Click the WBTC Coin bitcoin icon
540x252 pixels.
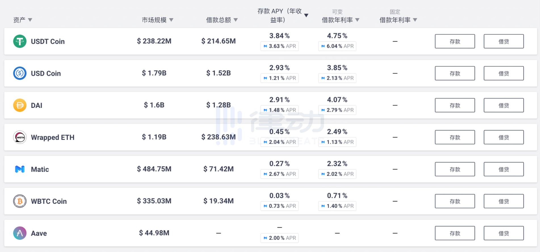20,201
